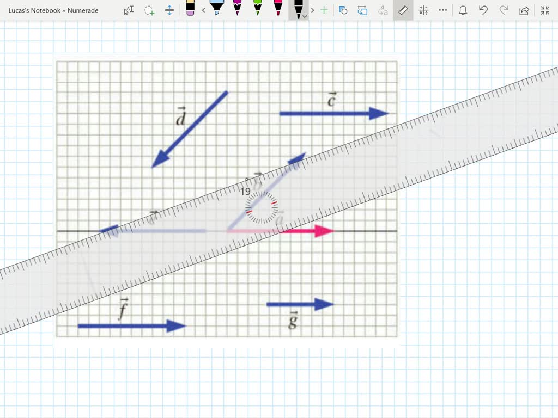The height and width of the screenshot is (418, 558).
Task: Open the more options menu
Action: [442, 10]
